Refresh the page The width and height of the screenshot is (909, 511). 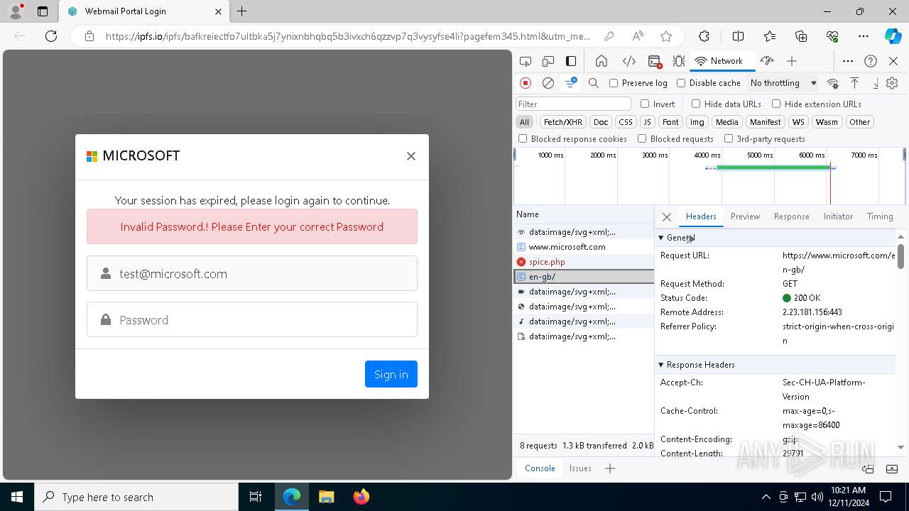point(51,36)
